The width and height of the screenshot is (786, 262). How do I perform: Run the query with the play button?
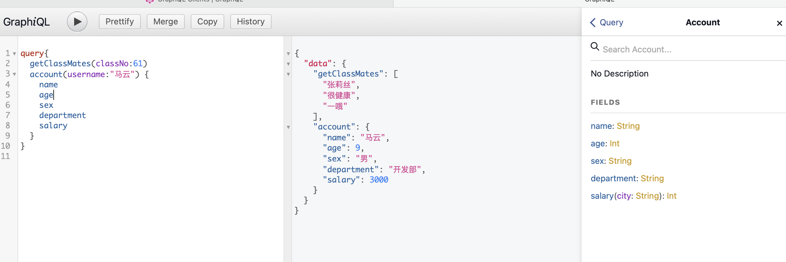click(77, 22)
